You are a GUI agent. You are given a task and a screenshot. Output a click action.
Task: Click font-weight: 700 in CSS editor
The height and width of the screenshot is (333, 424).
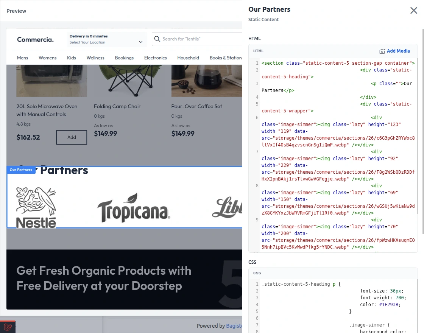point(383,297)
